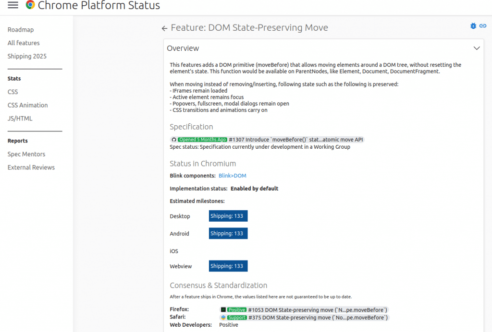
Task: Open the Blink>DOM component link
Action: coord(233,176)
